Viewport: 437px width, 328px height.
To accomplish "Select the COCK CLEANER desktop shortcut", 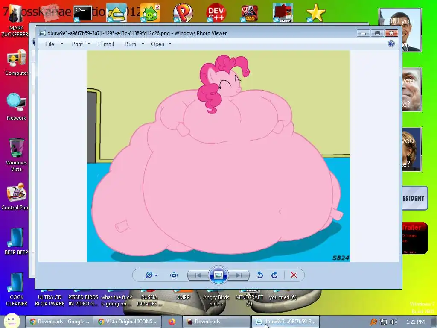I will tap(17, 289).
